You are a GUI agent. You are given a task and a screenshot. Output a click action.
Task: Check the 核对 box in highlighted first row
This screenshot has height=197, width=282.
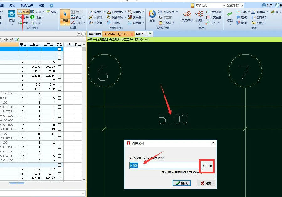coord(59,49)
